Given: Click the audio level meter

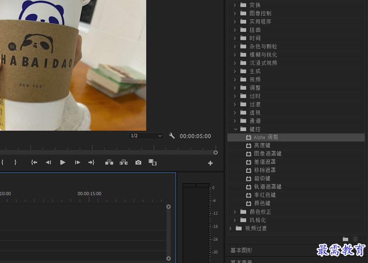Looking at the screenshot, I should click(196, 223).
